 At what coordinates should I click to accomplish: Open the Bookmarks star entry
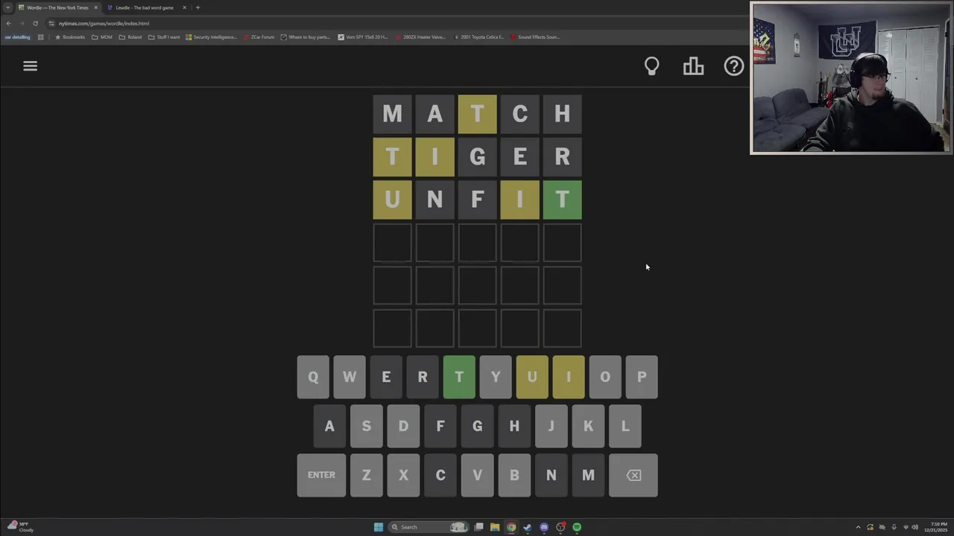(x=70, y=37)
